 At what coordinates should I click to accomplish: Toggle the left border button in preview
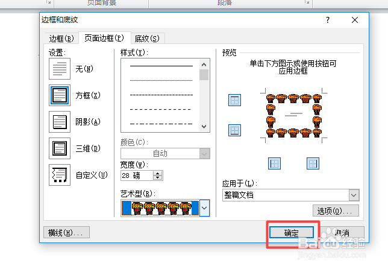point(274,163)
